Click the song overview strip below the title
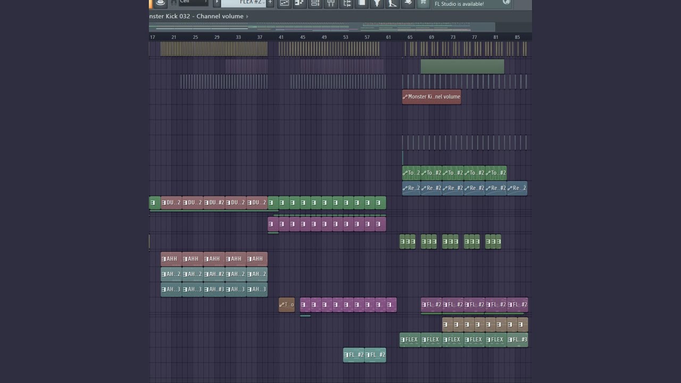681x383 pixels. (x=322, y=27)
